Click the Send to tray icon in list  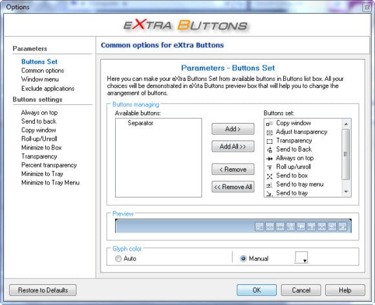(x=270, y=194)
